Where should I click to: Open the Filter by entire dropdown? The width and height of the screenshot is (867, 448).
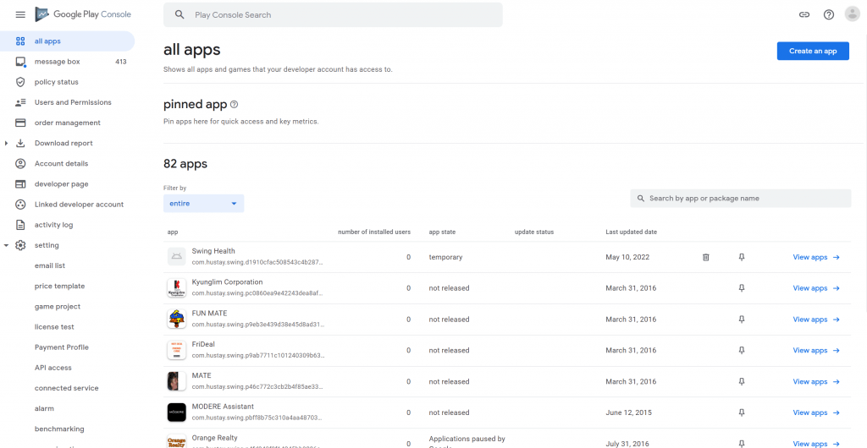pyautogui.click(x=203, y=204)
